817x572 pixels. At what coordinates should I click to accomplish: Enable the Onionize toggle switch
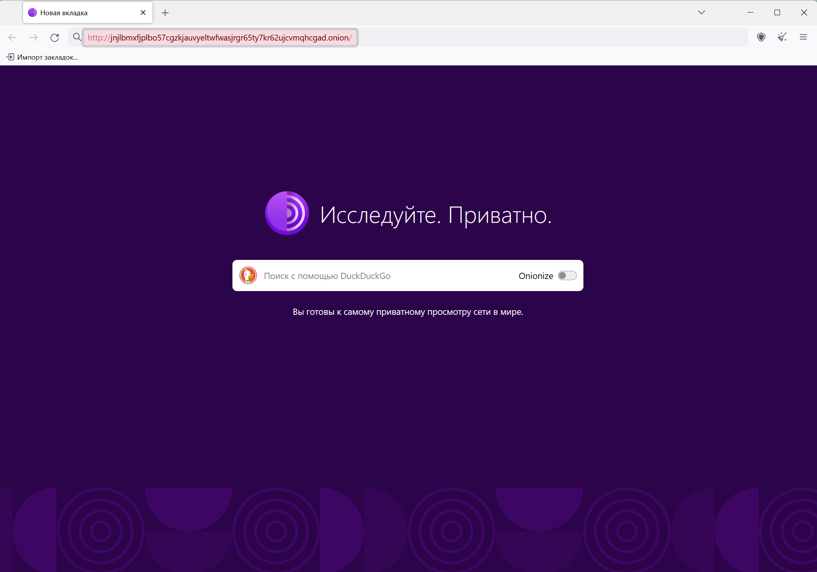[x=567, y=275]
